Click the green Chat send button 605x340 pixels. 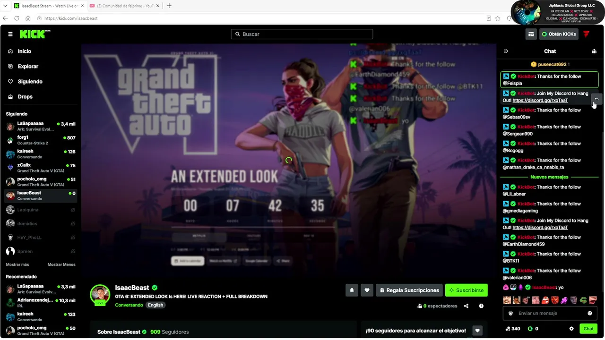pos(588,329)
